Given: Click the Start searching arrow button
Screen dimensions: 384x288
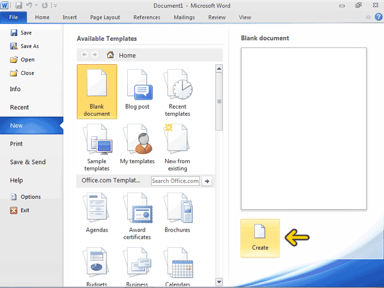Looking at the screenshot, I should pyautogui.click(x=207, y=181).
